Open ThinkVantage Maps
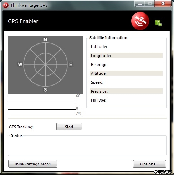This screenshot has width=174, height=175. coord(33,164)
